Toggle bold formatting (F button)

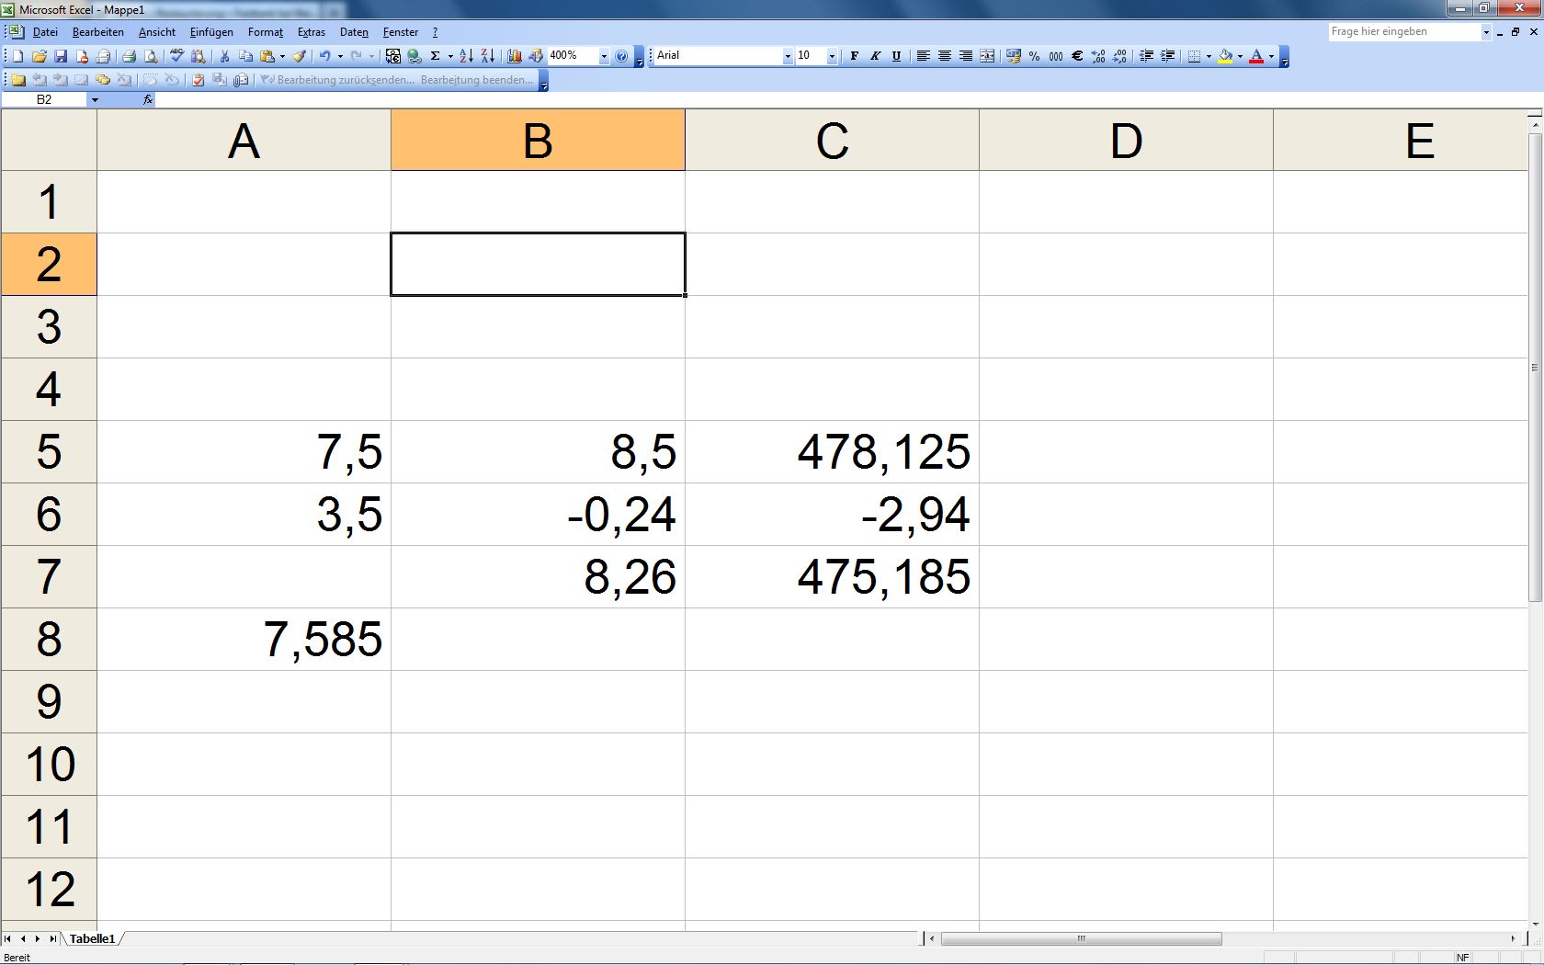coord(854,56)
